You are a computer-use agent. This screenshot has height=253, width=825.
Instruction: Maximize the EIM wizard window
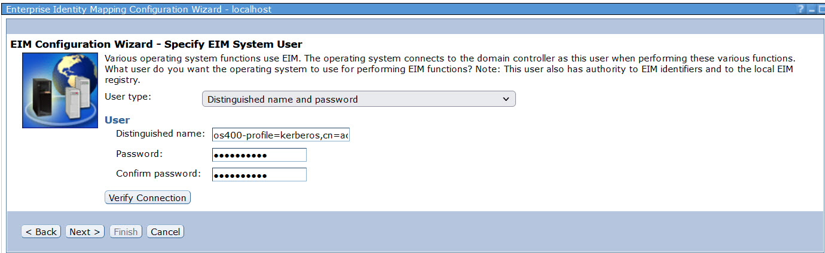(x=821, y=10)
